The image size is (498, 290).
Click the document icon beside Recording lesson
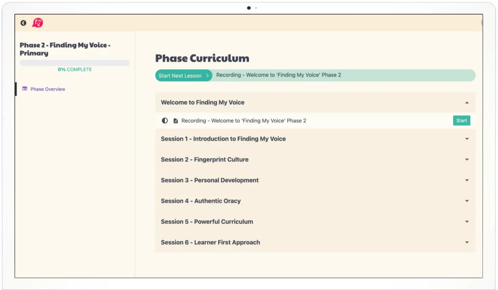176,121
